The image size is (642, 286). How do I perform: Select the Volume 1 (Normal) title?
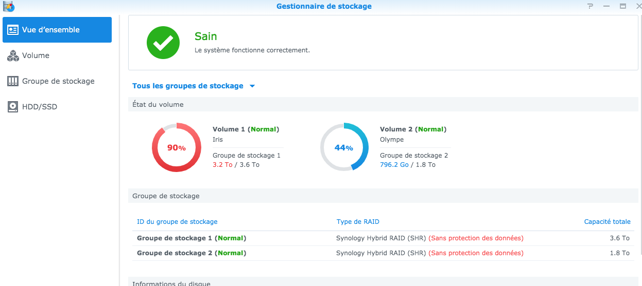(246, 129)
